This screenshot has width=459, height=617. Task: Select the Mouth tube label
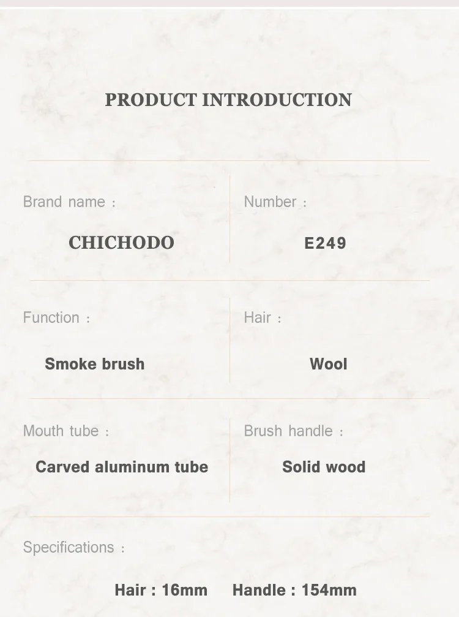tap(66, 431)
